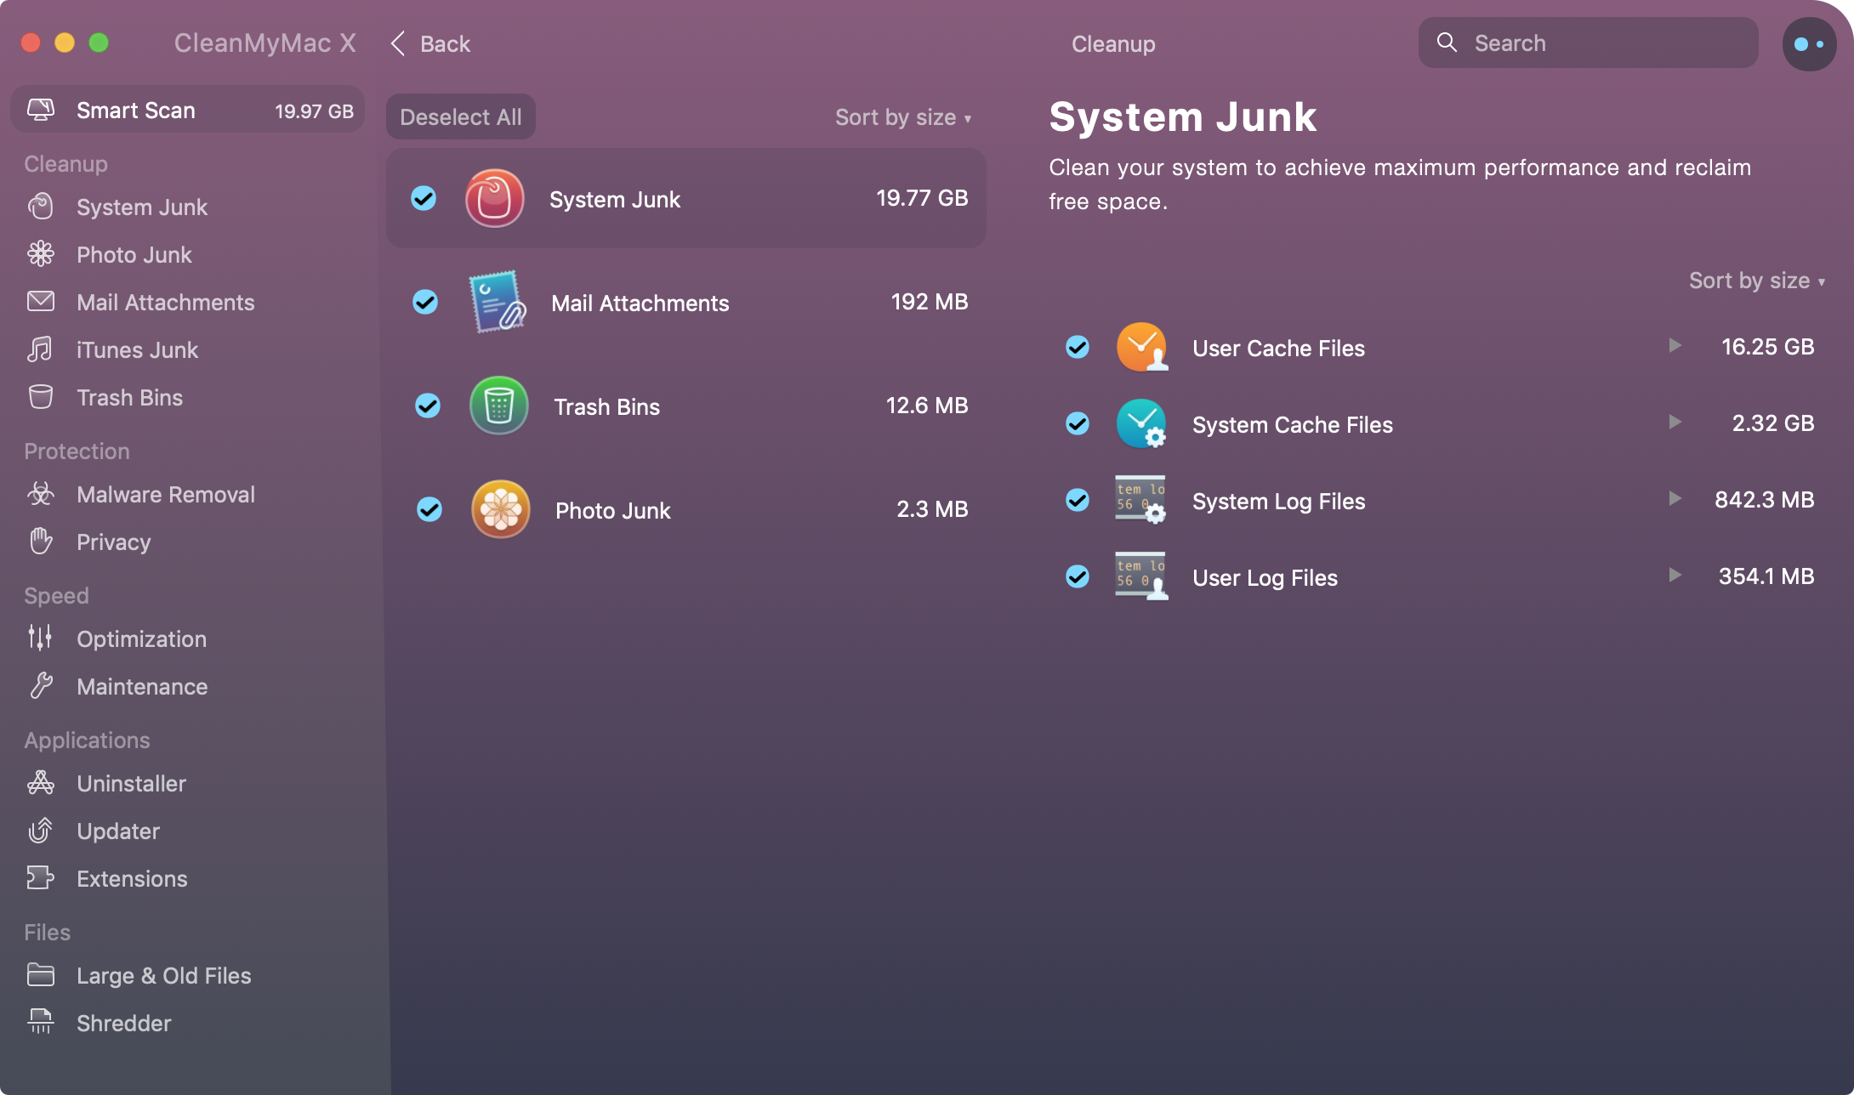Click the Shredder icon in sidebar
The width and height of the screenshot is (1854, 1095).
click(x=41, y=1021)
